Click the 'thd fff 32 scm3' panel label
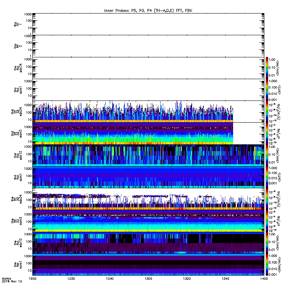Screen dimensions: 282x300 tap(17, 133)
